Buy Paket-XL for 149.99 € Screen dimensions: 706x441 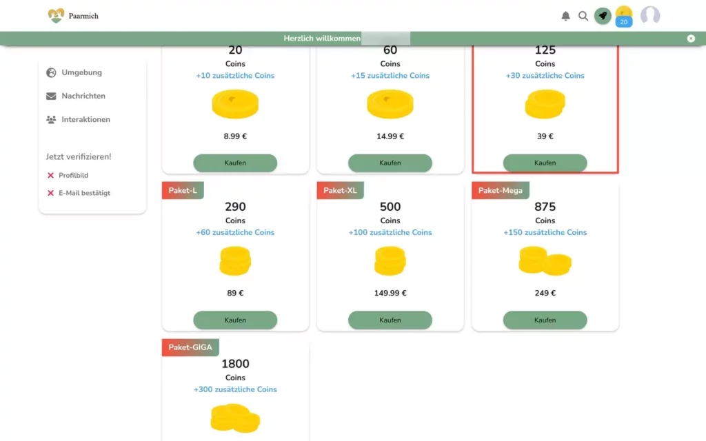(x=390, y=320)
